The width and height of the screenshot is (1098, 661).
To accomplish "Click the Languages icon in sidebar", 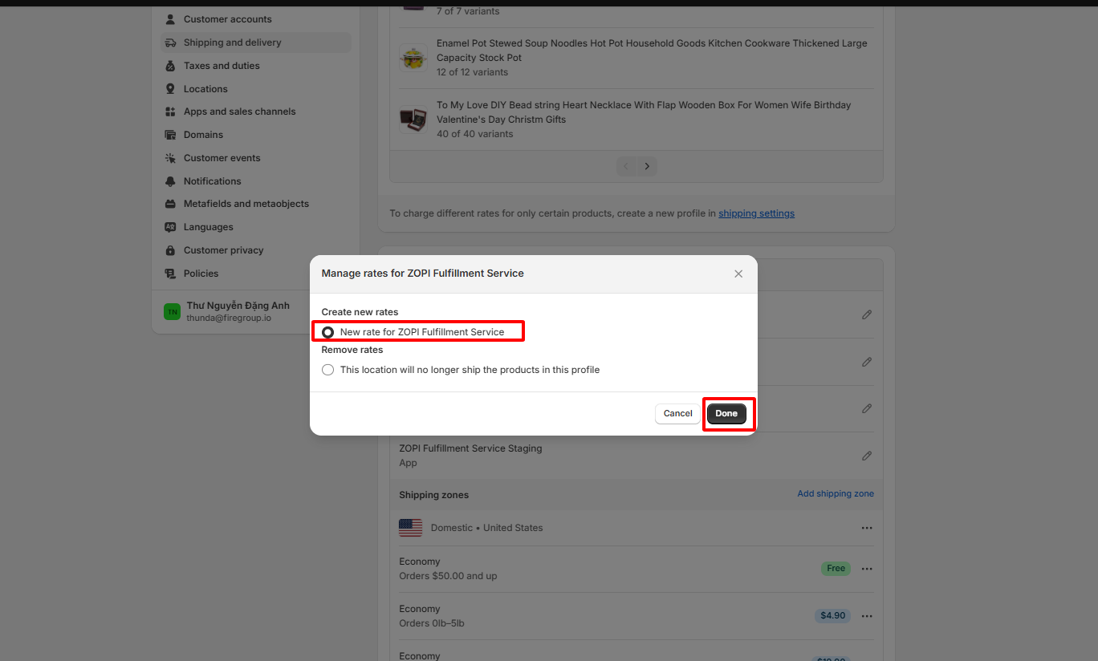I will (x=170, y=227).
